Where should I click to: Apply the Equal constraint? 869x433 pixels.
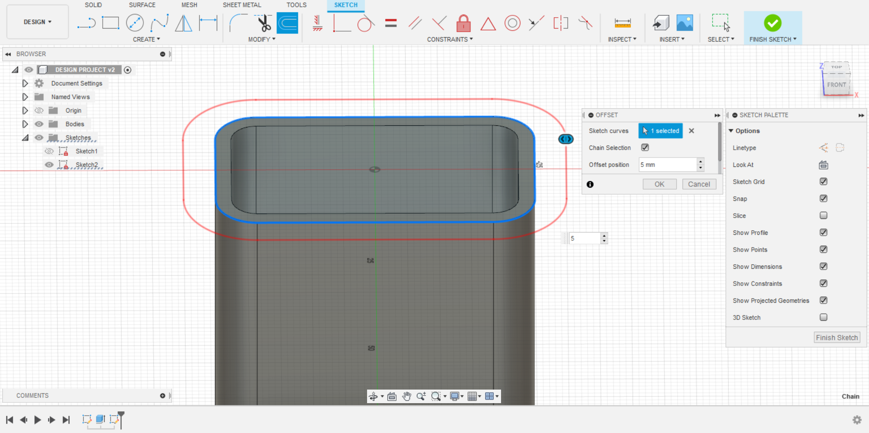391,23
